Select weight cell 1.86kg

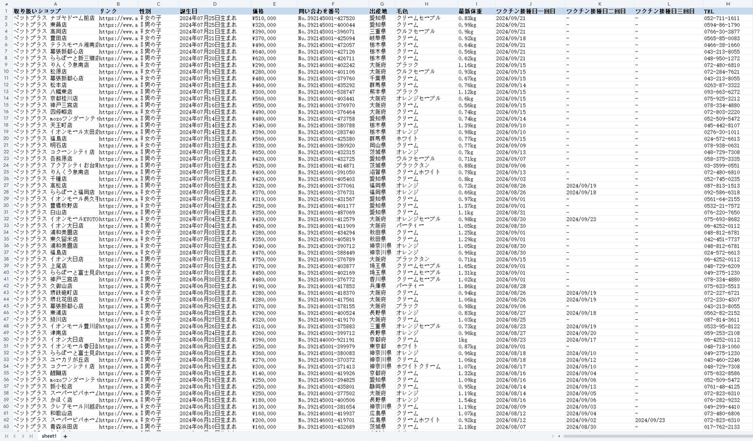tap(476, 285)
